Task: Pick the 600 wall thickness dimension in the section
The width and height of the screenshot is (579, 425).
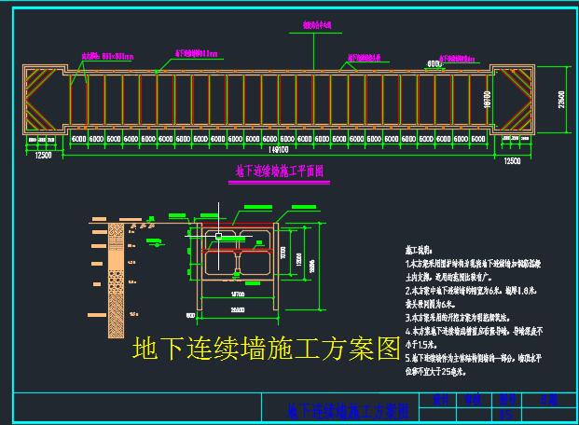Action: pos(191,316)
